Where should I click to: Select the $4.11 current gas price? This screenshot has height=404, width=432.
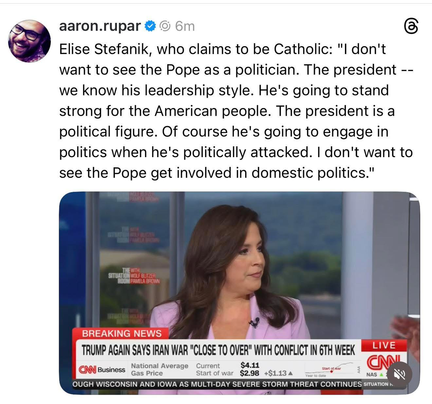point(250,365)
